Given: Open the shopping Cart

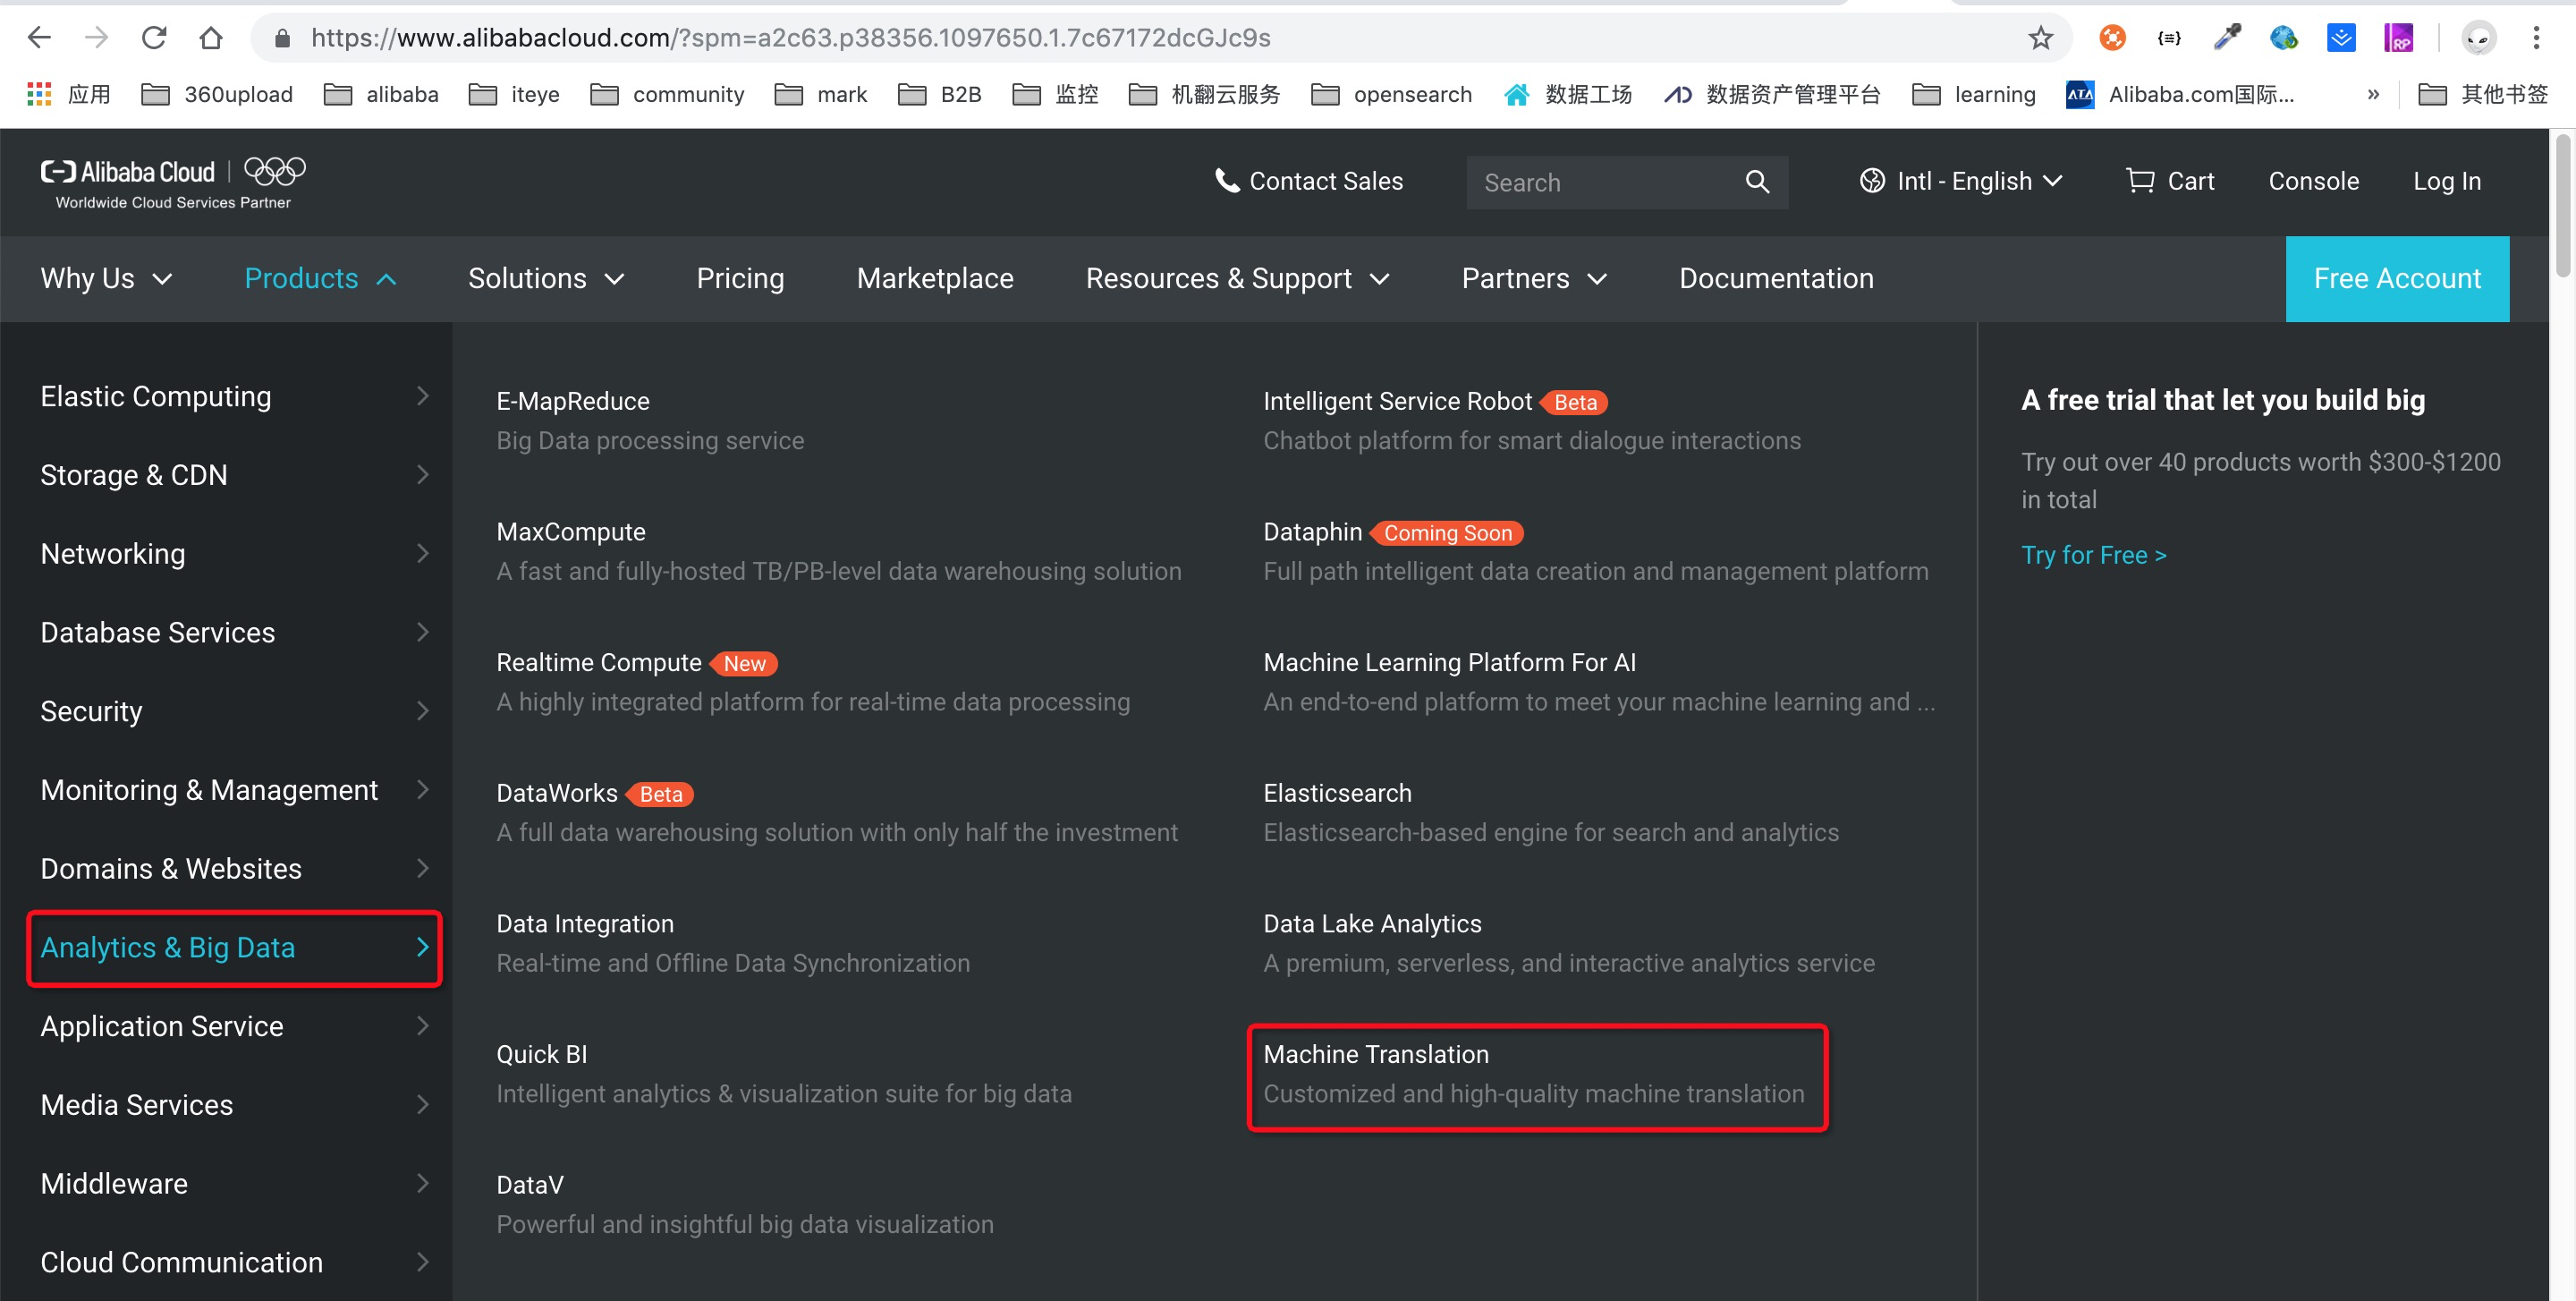Looking at the screenshot, I should click(2169, 181).
